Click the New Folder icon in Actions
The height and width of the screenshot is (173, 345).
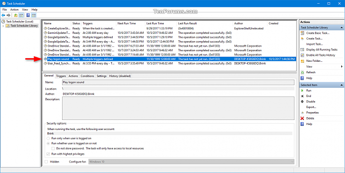(302, 61)
